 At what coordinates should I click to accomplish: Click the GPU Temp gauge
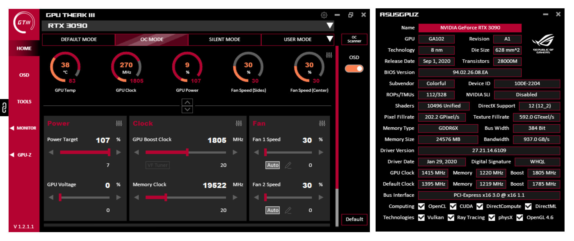[x=65, y=68]
